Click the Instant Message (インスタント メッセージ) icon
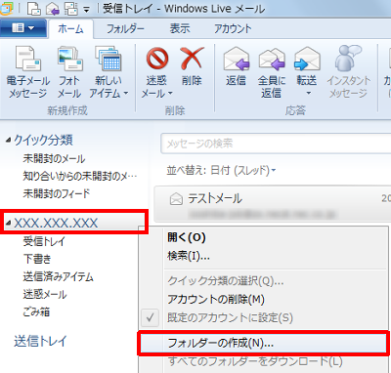Screen dimensions: 391x373 (348, 59)
